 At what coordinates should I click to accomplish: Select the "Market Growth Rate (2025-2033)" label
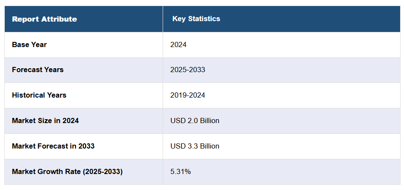click(x=67, y=171)
